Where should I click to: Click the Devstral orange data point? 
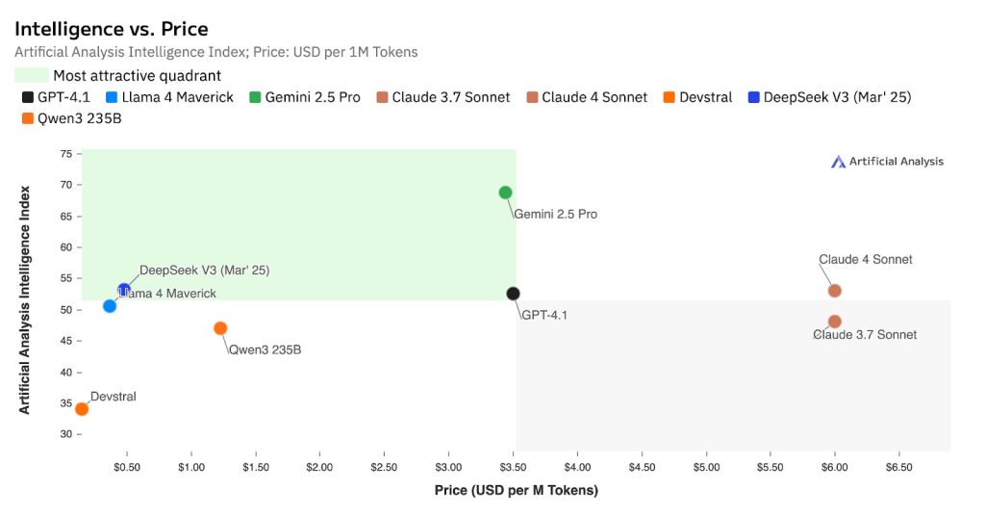[82, 409]
